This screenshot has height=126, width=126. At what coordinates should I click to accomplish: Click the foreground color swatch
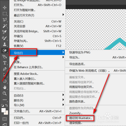(4, 110)
